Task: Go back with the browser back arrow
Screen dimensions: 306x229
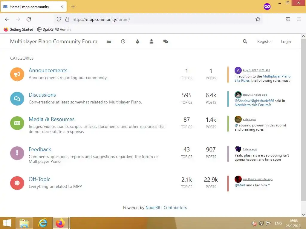Action: point(7,19)
